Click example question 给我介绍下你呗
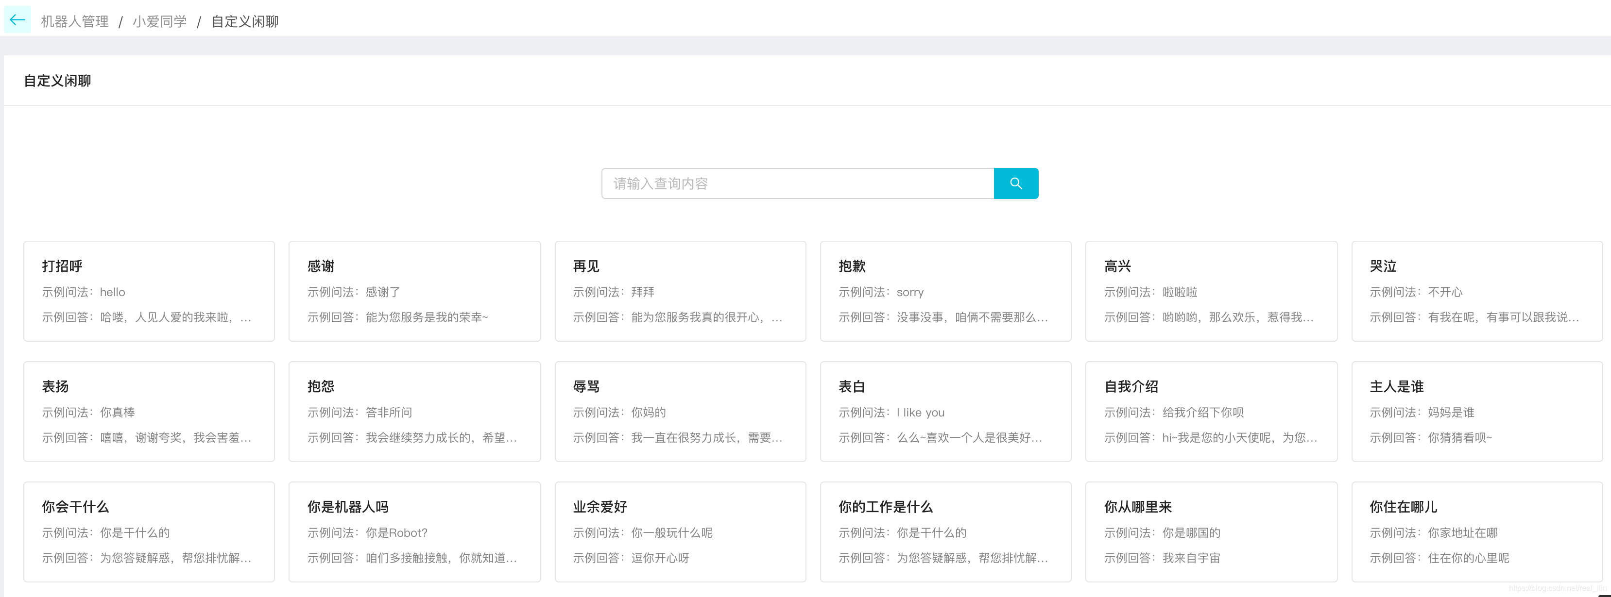 [1203, 413]
